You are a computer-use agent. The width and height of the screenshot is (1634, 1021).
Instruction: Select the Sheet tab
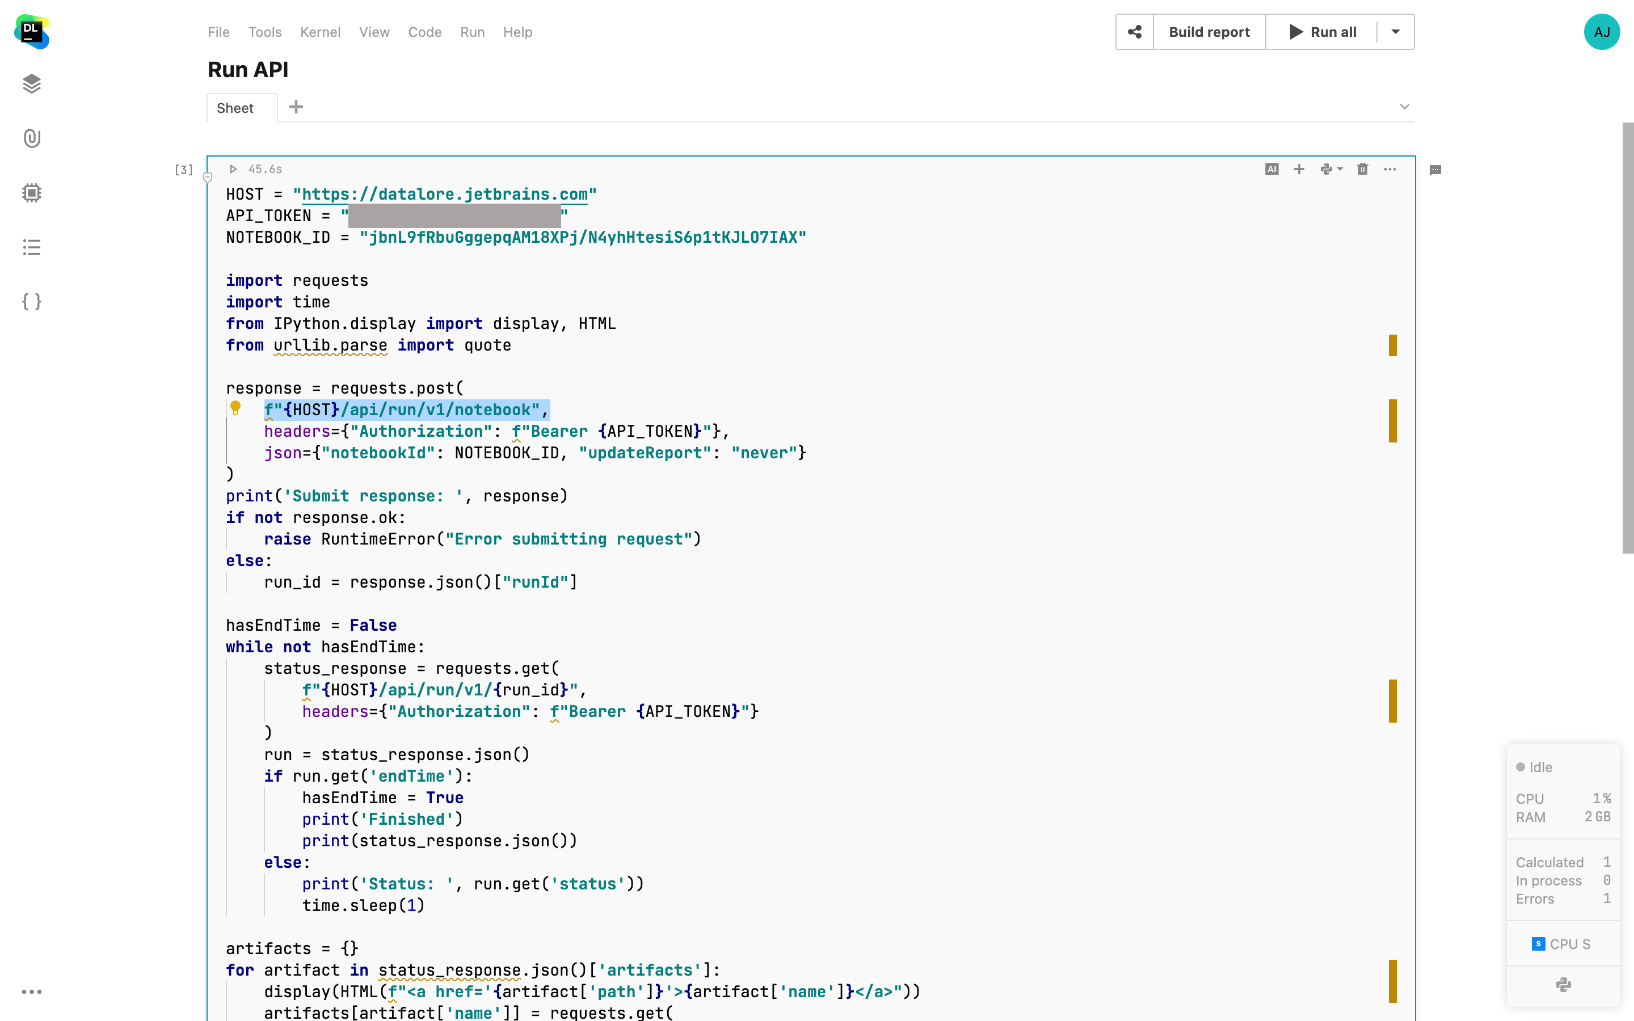[x=235, y=107]
